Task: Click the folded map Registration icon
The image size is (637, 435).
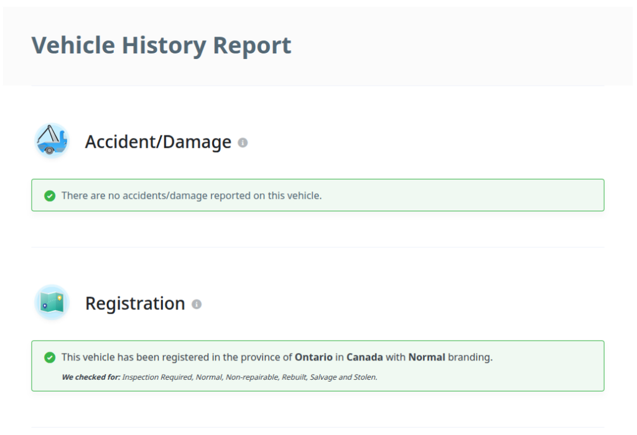Action: click(x=52, y=303)
